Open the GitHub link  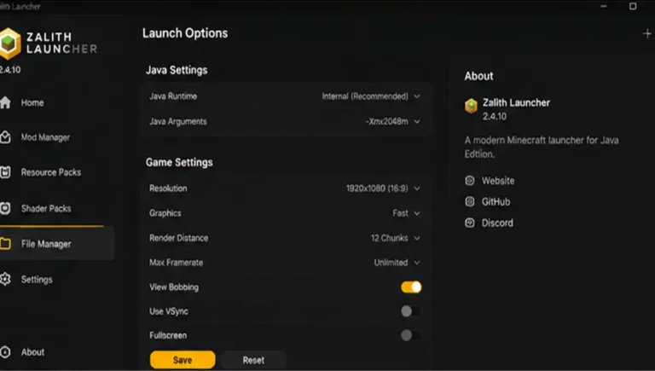click(x=496, y=201)
